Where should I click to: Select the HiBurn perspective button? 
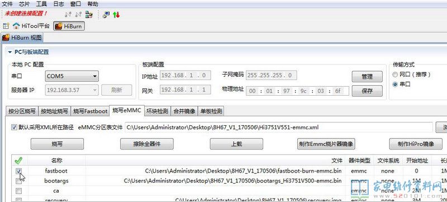click(x=69, y=26)
